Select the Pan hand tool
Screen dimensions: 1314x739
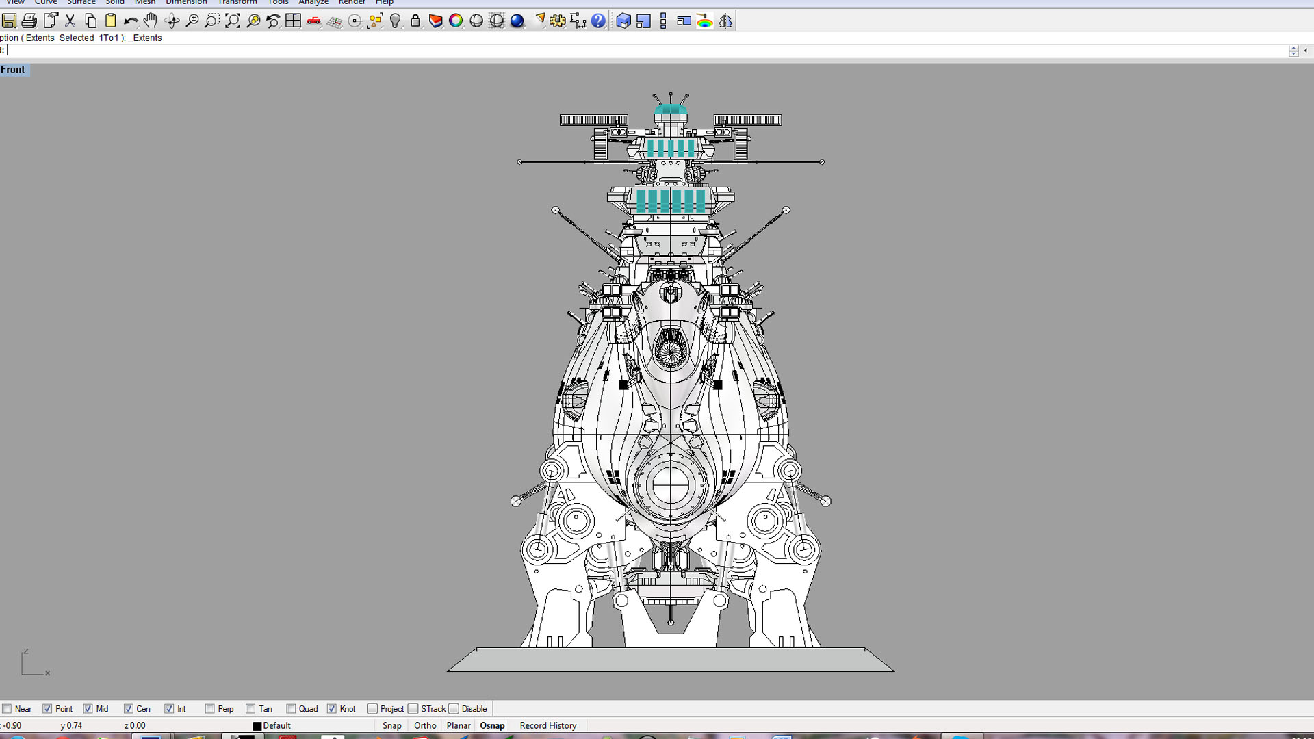coord(151,21)
